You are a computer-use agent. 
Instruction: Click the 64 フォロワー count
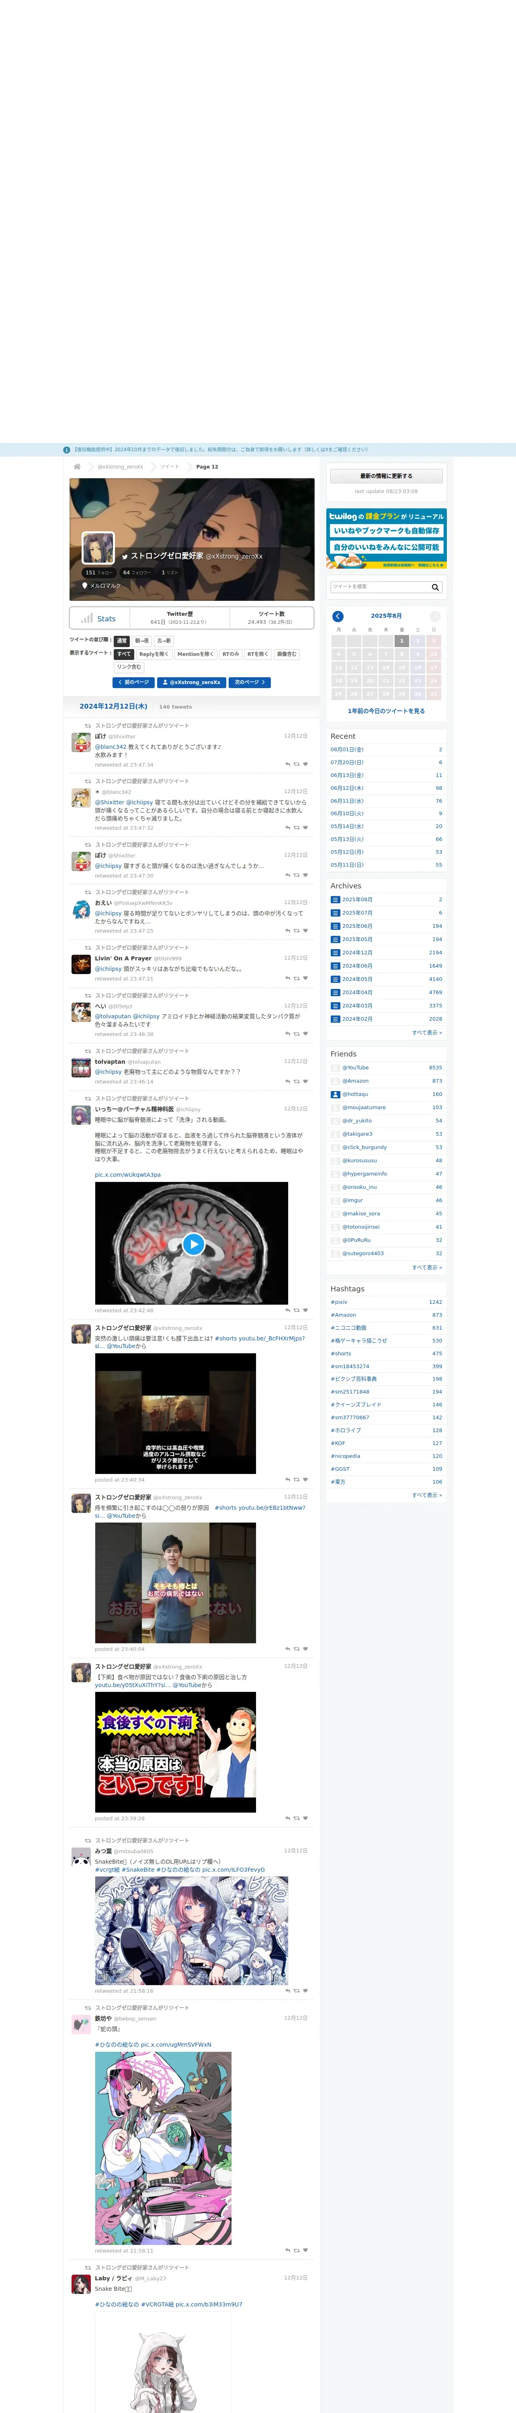(x=137, y=572)
